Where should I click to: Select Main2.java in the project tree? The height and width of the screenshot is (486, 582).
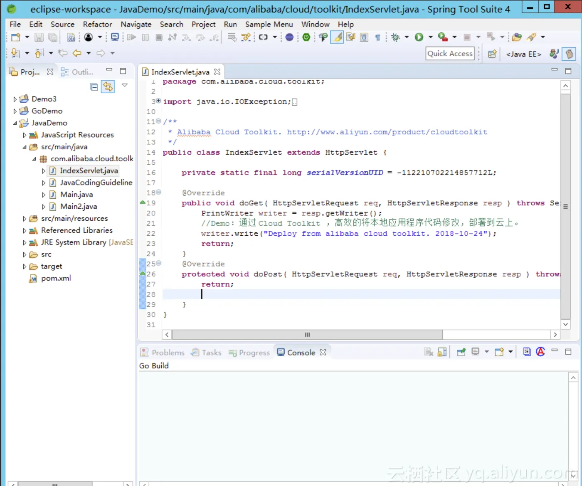[x=78, y=207]
